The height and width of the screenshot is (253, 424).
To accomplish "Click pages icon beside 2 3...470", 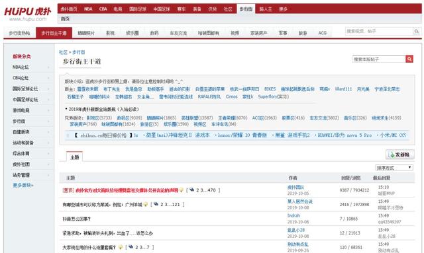I will 191,190.
